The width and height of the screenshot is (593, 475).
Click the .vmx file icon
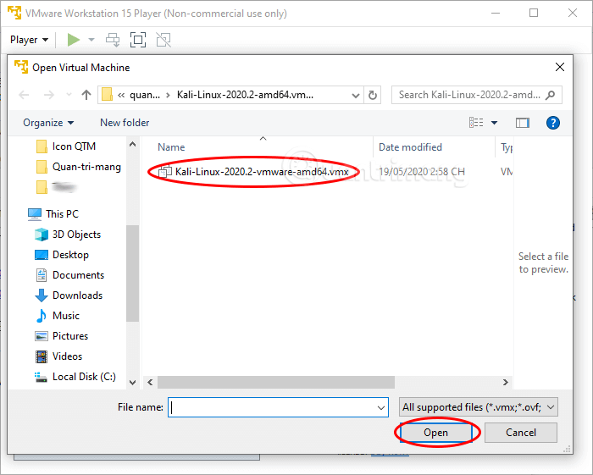click(165, 173)
